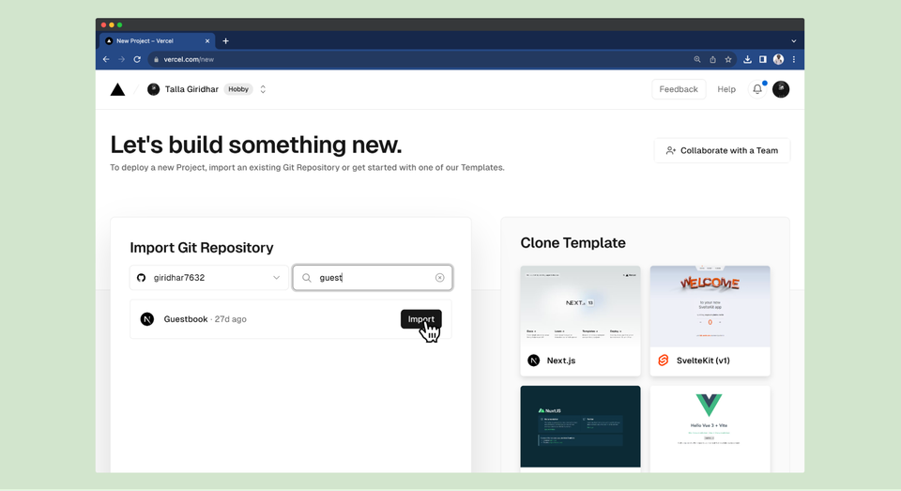The height and width of the screenshot is (491, 901).
Task: Click Collaborate with a Team
Action: 723,150
